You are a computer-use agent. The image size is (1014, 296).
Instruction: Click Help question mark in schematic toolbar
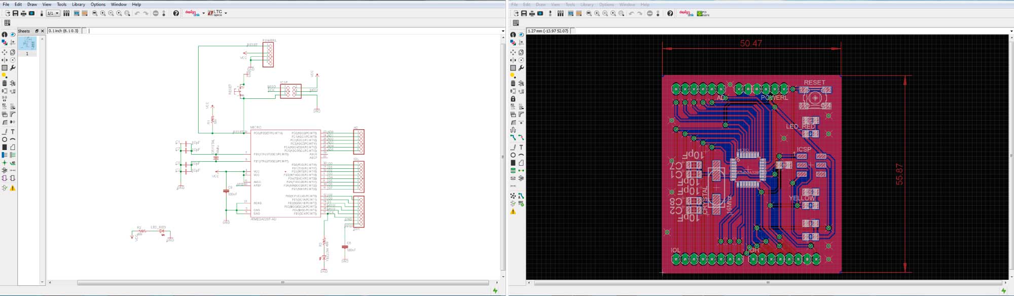[x=176, y=13]
